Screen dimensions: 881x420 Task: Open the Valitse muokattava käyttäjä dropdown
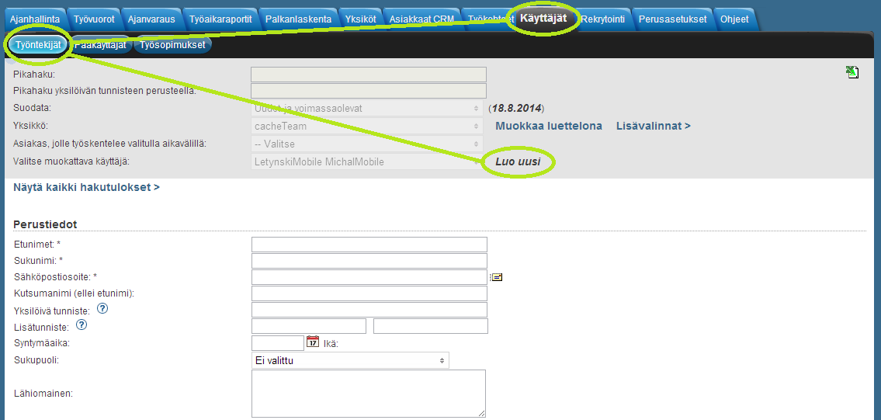coord(367,161)
